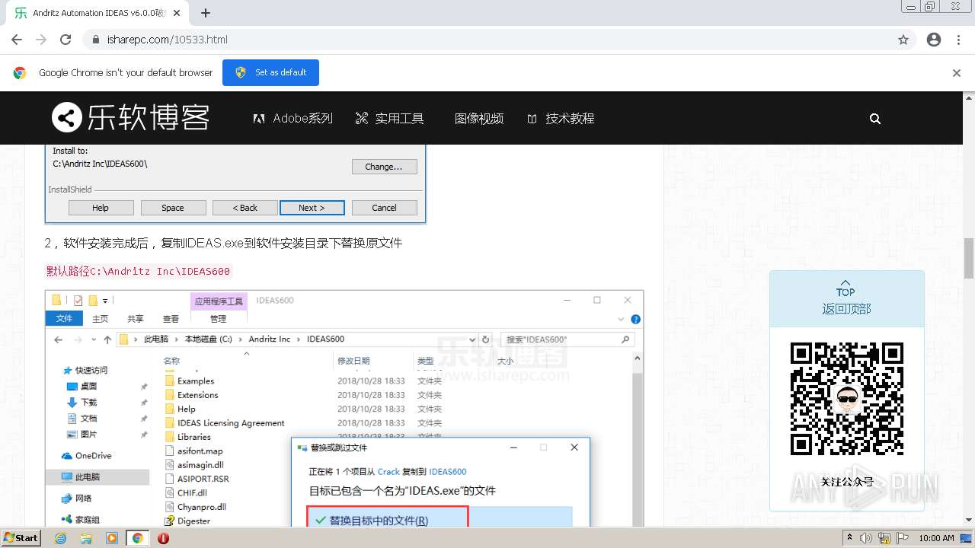This screenshot has width=975, height=548.
Task: Reload the current page
Action: (66, 40)
